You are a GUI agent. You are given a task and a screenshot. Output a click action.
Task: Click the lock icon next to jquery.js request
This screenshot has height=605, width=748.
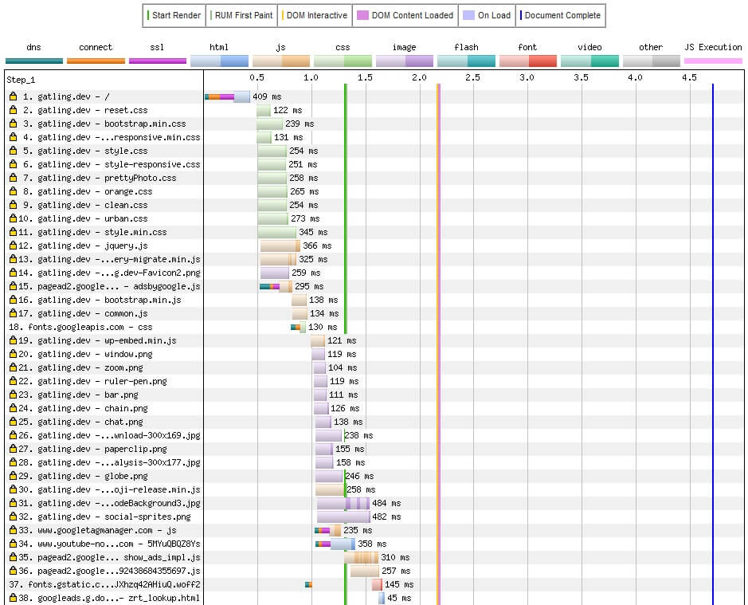tap(13, 246)
